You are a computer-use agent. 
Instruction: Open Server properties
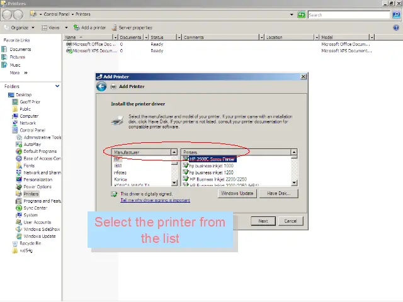(x=132, y=28)
